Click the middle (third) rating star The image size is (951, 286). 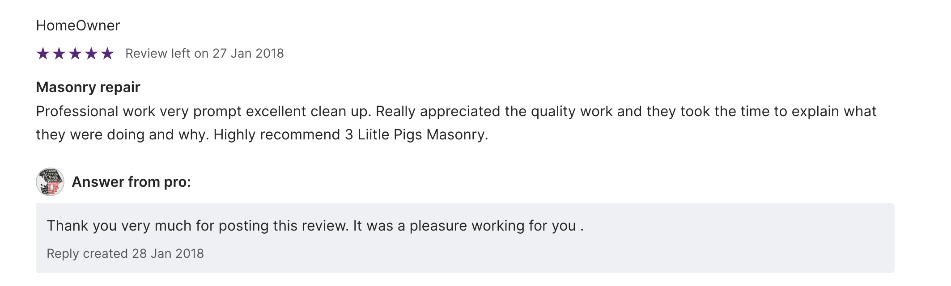[x=75, y=54]
